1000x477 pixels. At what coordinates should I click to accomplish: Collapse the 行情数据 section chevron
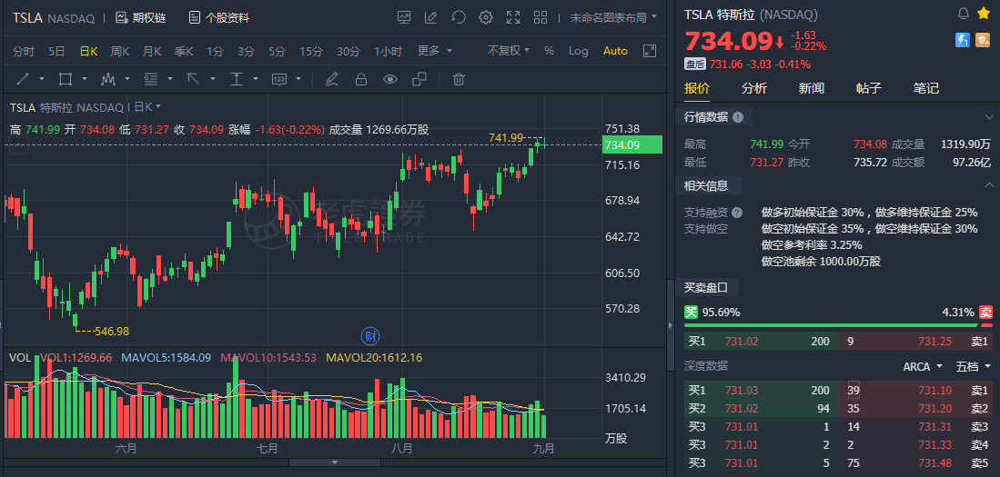pos(989,117)
